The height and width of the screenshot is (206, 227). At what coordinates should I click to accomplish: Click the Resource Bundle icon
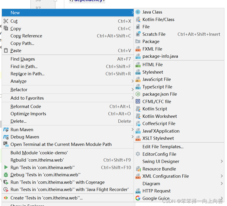138,169
